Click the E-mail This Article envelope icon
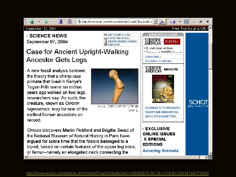 pos(106,38)
